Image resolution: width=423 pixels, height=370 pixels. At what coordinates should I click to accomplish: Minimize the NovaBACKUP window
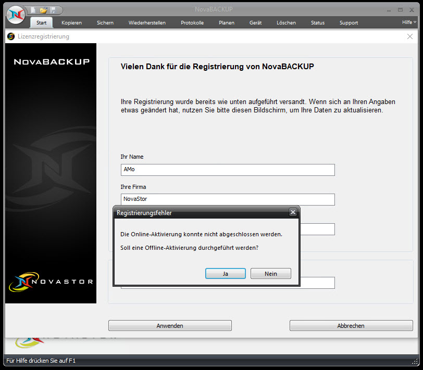click(389, 10)
